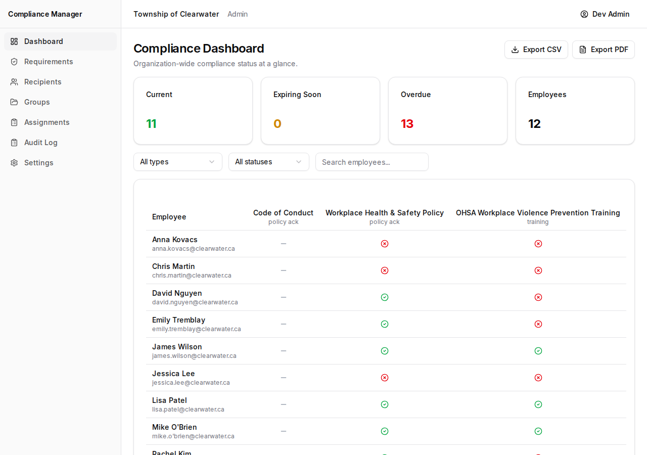Click David Nguyen current Health & Safety checkmark
Screen dimensions: 647x455
coord(385,297)
